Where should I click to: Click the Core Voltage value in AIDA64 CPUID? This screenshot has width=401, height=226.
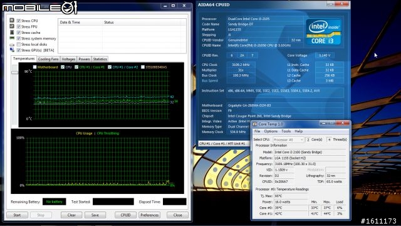tap(325, 55)
